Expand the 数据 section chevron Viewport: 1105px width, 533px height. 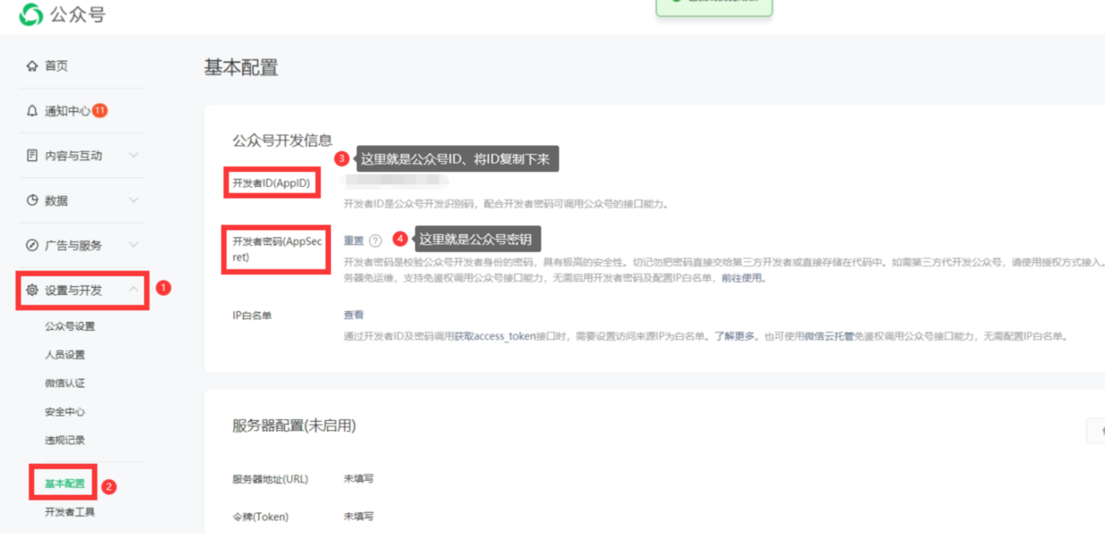pyautogui.click(x=133, y=201)
